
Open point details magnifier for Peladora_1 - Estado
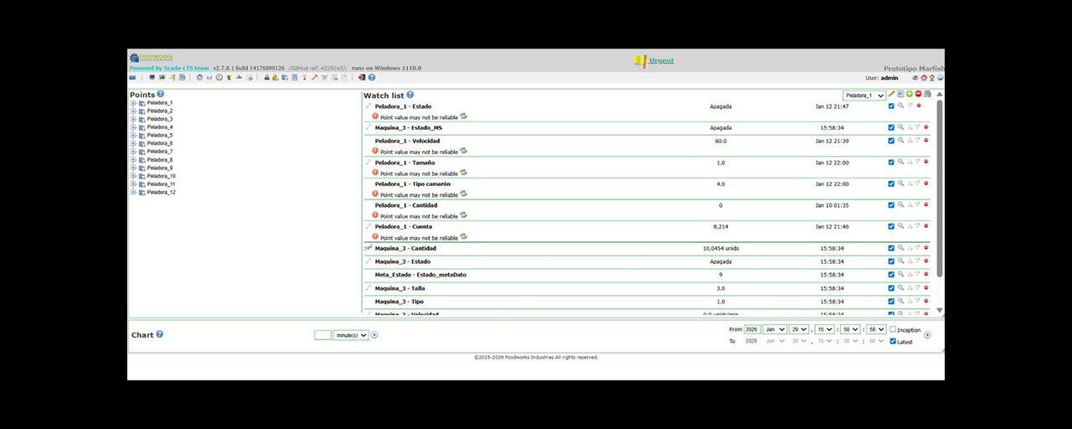coord(900,106)
